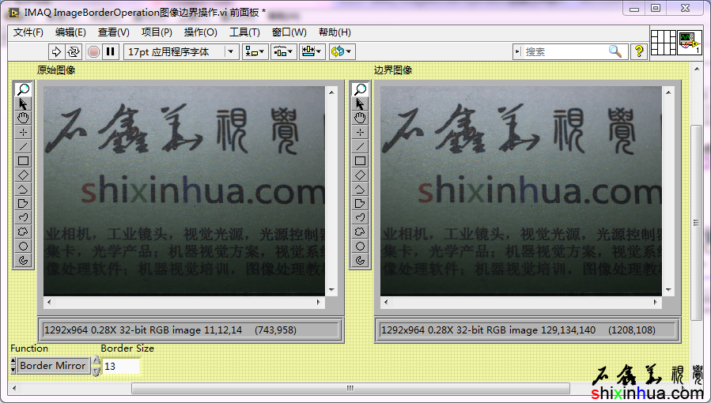This screenshot has width=711, height=403.
Task: Open Resize Objects dropdown
Action: click(312, 51)
